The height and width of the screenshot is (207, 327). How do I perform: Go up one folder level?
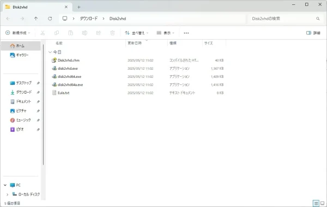(36, 19)
